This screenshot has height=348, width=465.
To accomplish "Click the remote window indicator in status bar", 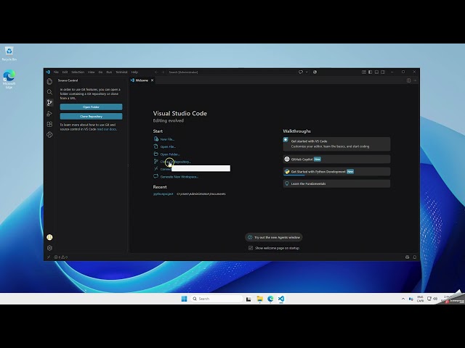I will [49, 257].
